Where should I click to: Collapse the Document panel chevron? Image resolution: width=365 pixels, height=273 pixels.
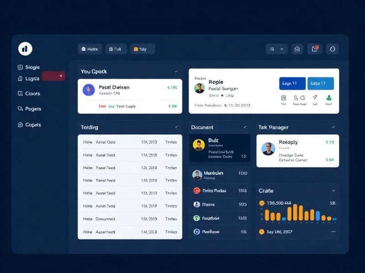click(245, 127)
